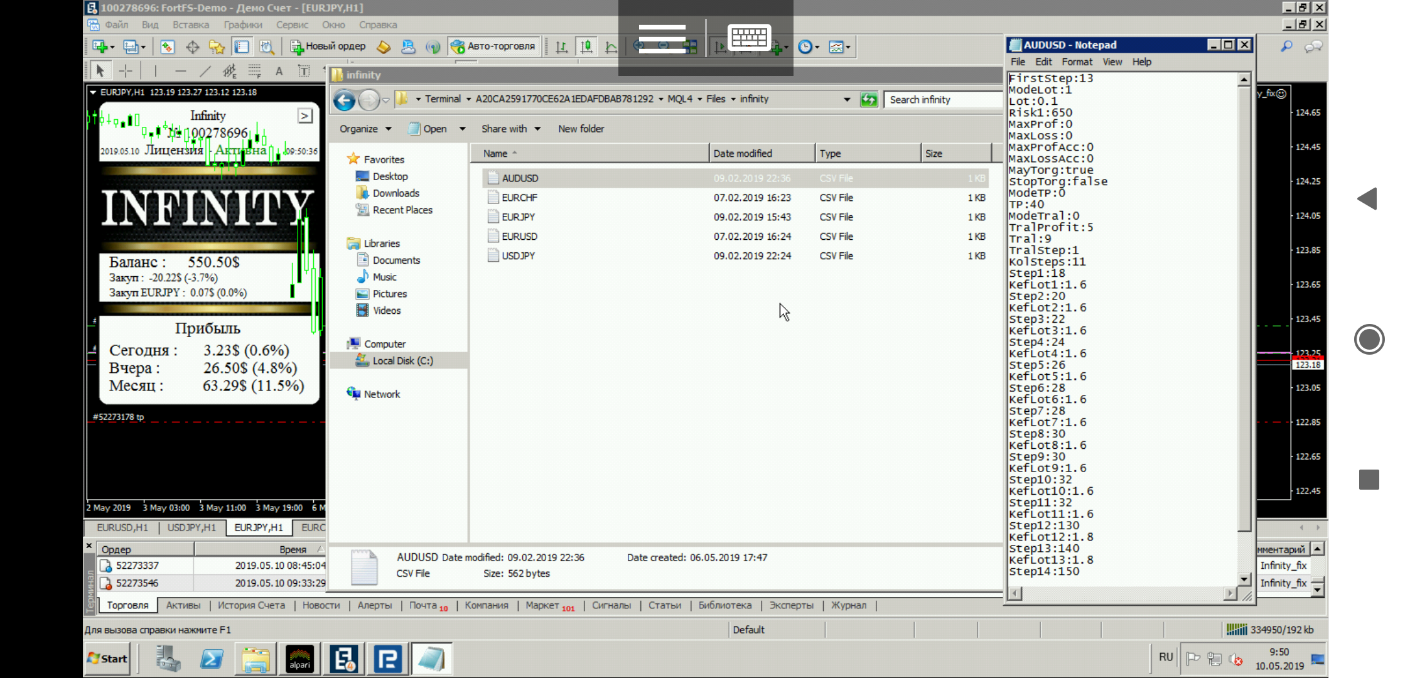The height and width of the screenshot is (678, 1410).
Task: Select the Trendline drawing tool
Action: [205, 70]
